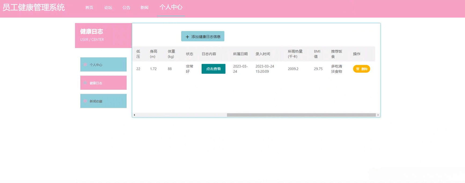Click the 所需热量(千卡) column header
This screenshot has height=183, width=465.
[295, 54]
